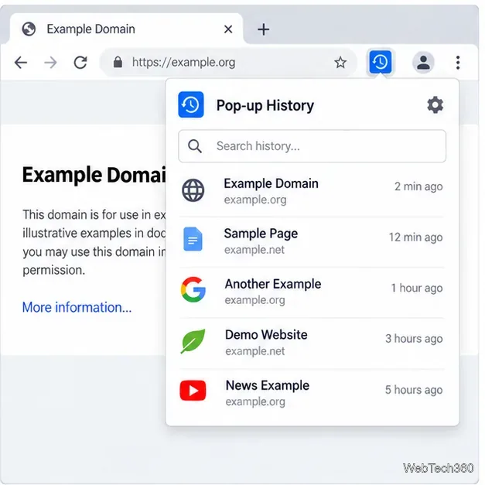
Task: Open Sample Page history entry
Action: point(312,241)
